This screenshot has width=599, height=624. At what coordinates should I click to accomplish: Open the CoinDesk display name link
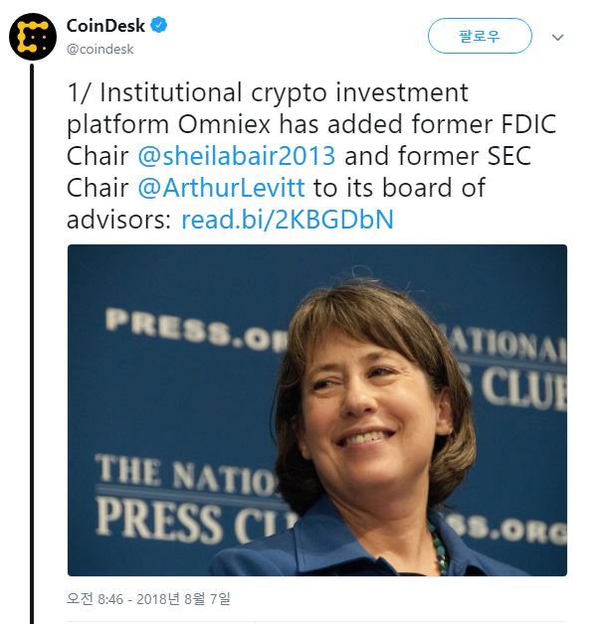point(104,25)
